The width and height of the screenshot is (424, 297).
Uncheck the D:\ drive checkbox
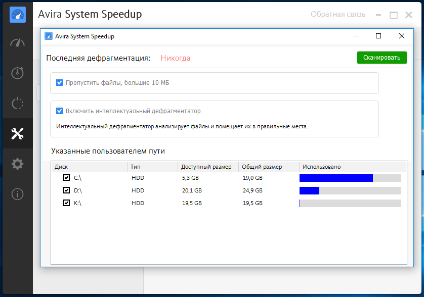(x=66, y=190)
